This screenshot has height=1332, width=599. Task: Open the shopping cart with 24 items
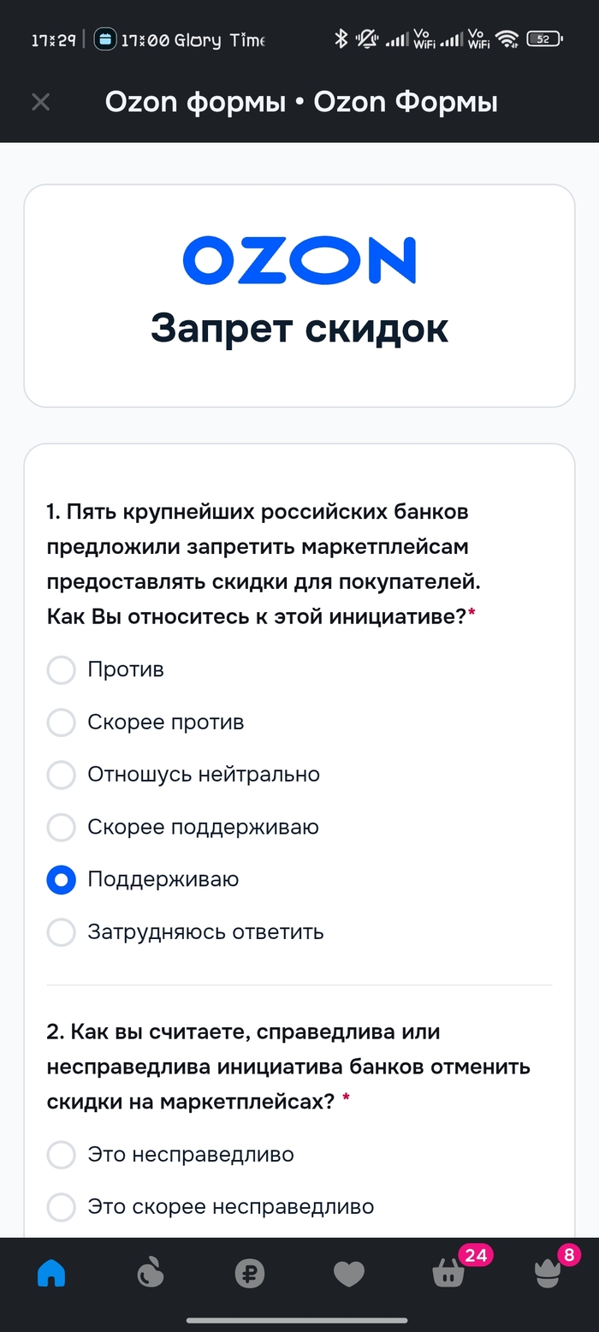449,1274
